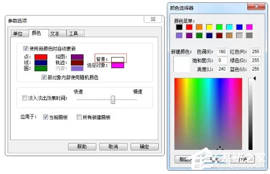Select the magenta swatch in color menu
Viewport: 270px width, 174px height.
coord(249,27)
